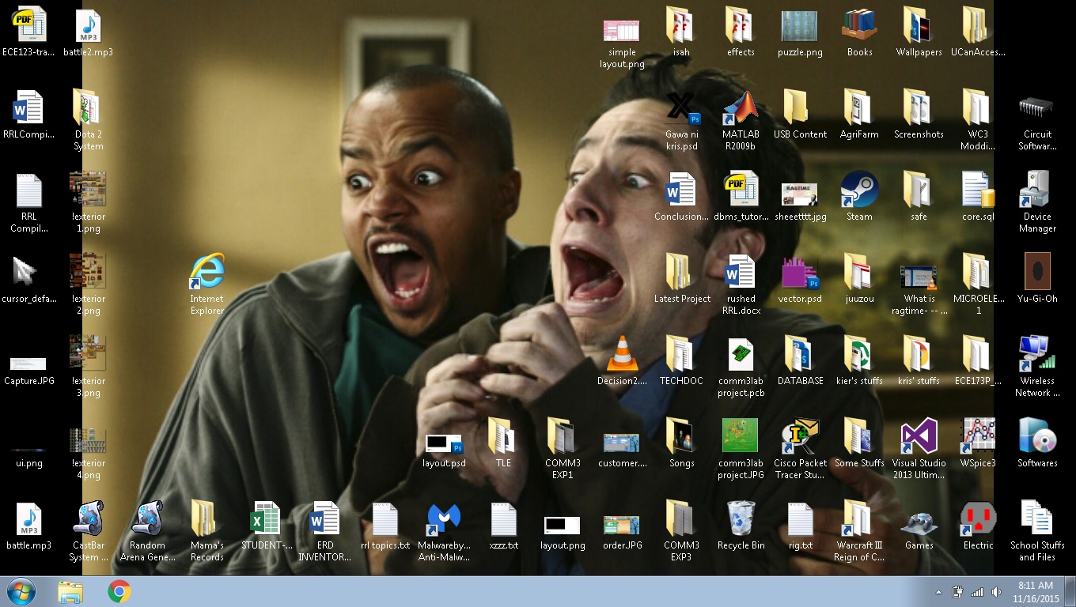Launch Google Chrome from the taskbar

tap(119, 591)
